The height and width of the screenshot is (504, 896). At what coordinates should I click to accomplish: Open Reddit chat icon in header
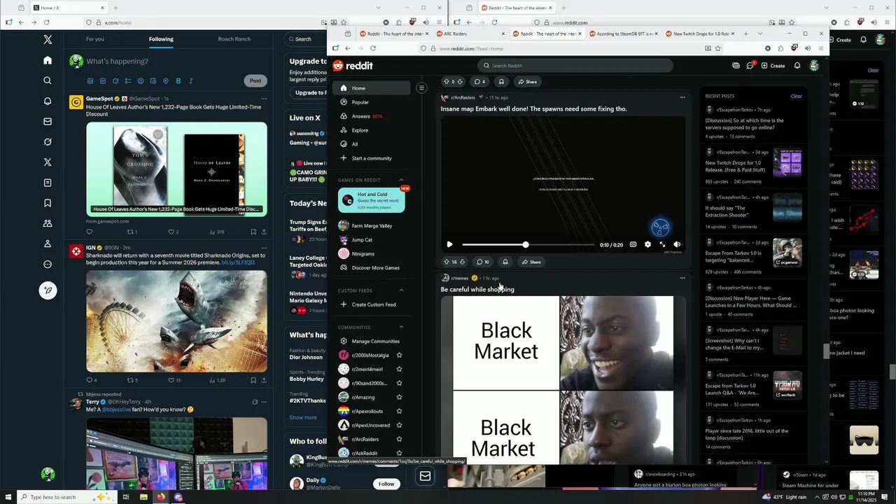750,66
